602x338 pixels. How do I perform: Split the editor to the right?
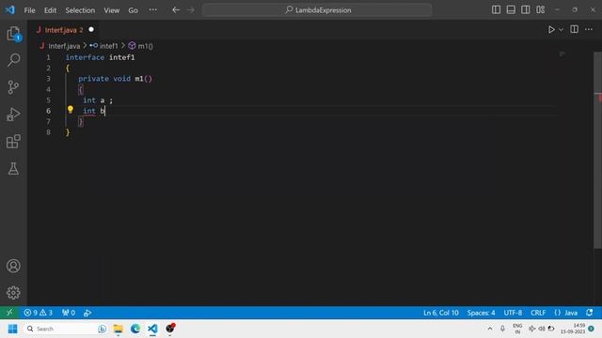click(574, 29)
